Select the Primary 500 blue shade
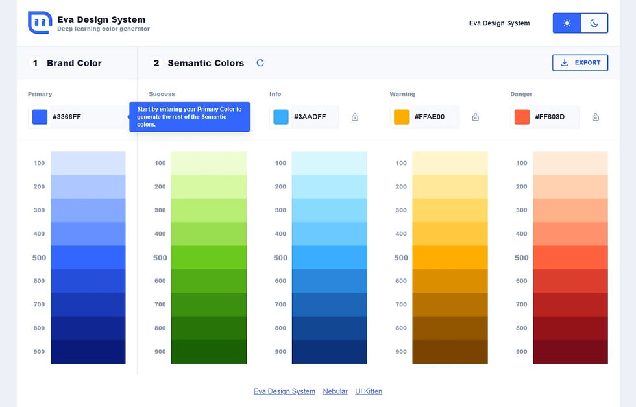 pos(88,257)
